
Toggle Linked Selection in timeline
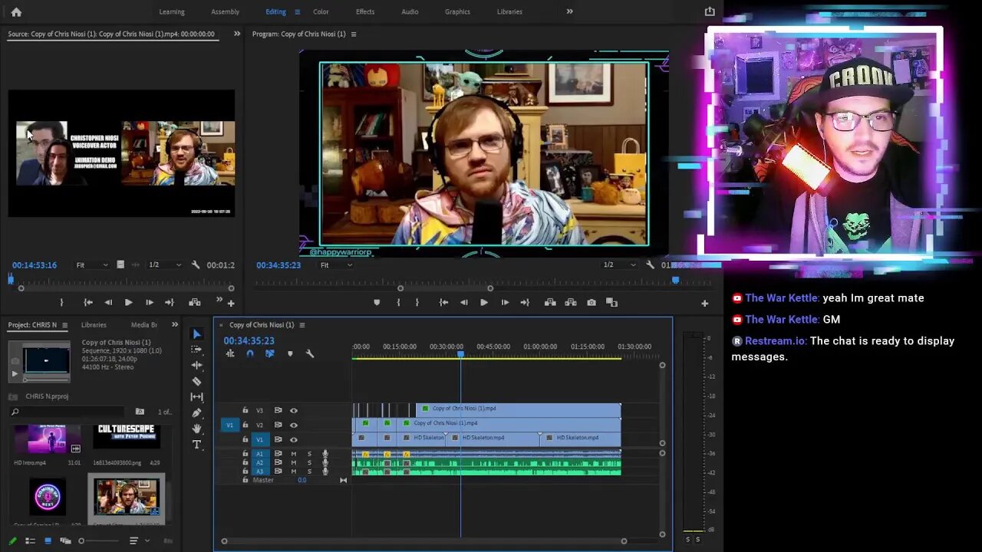pyautogui.click(x=269, y=353)
